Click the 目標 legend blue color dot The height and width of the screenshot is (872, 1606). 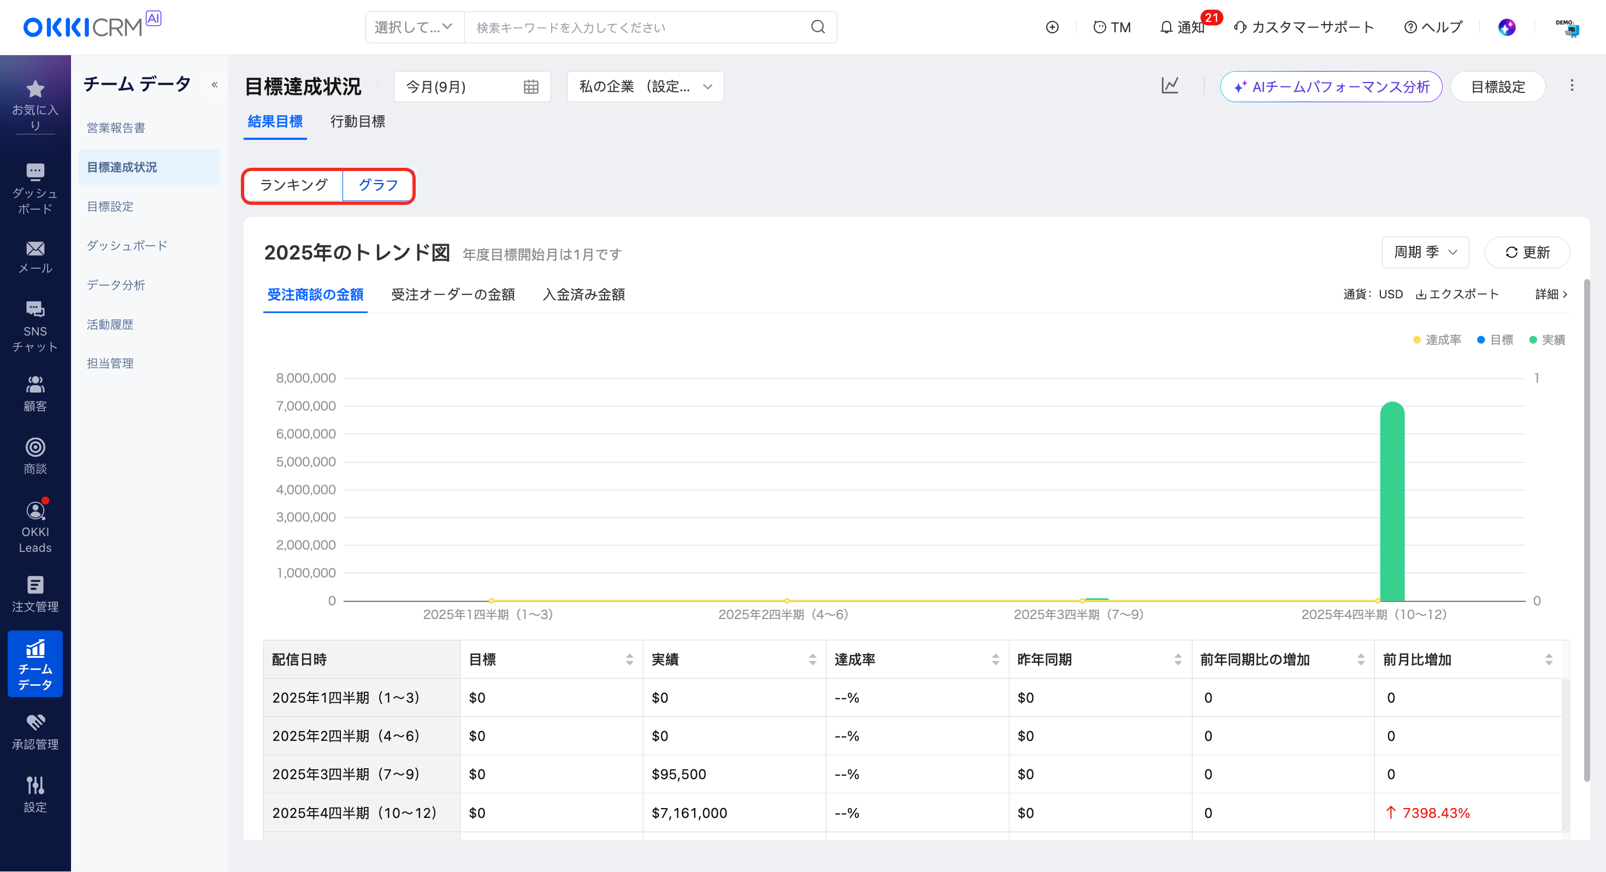pyautogui.click(x=1481, y=340)
